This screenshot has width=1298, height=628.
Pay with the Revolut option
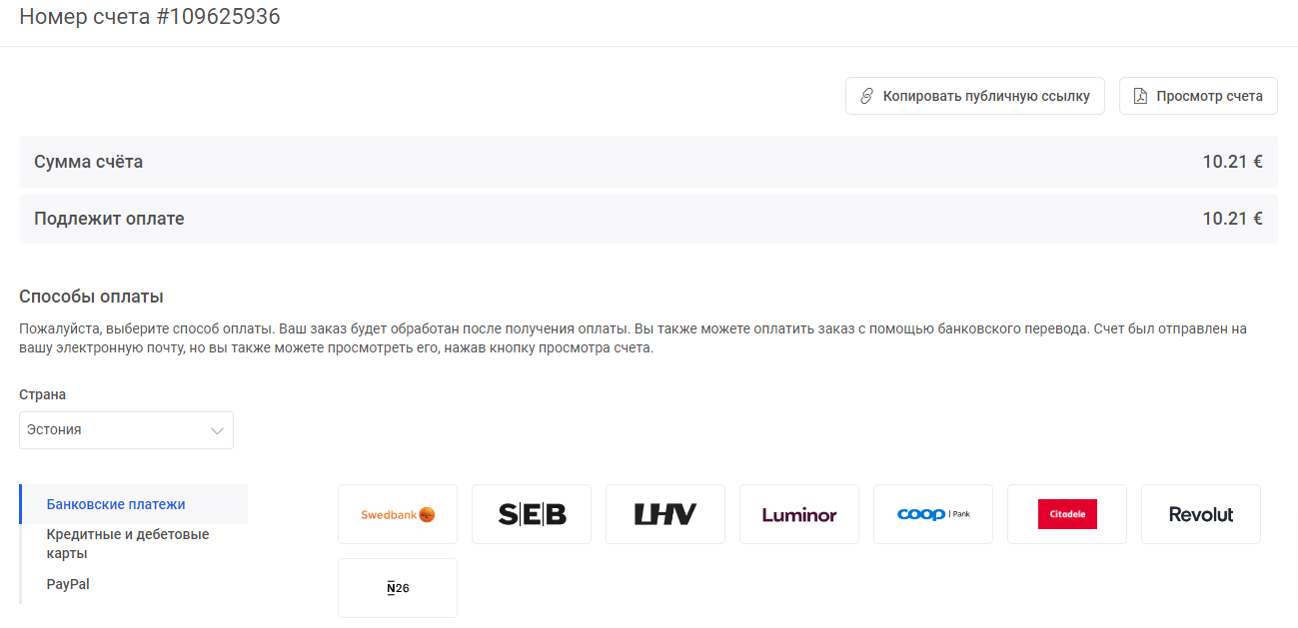click(x=1201, y=514)
